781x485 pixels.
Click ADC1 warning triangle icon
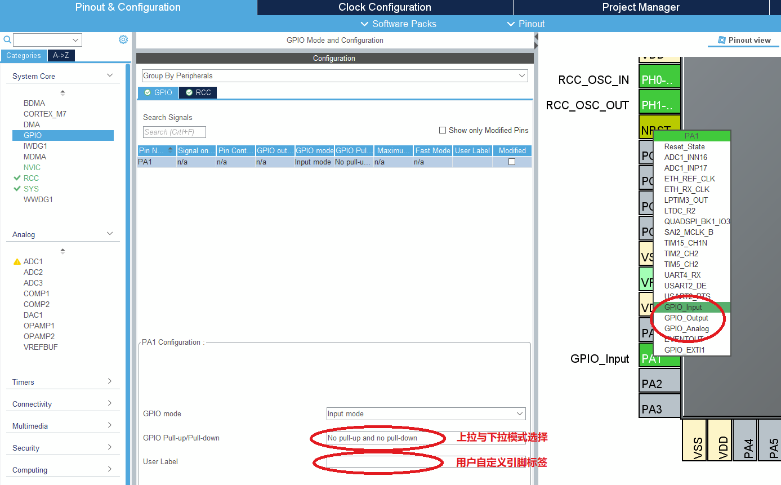[x=17, y=262]
